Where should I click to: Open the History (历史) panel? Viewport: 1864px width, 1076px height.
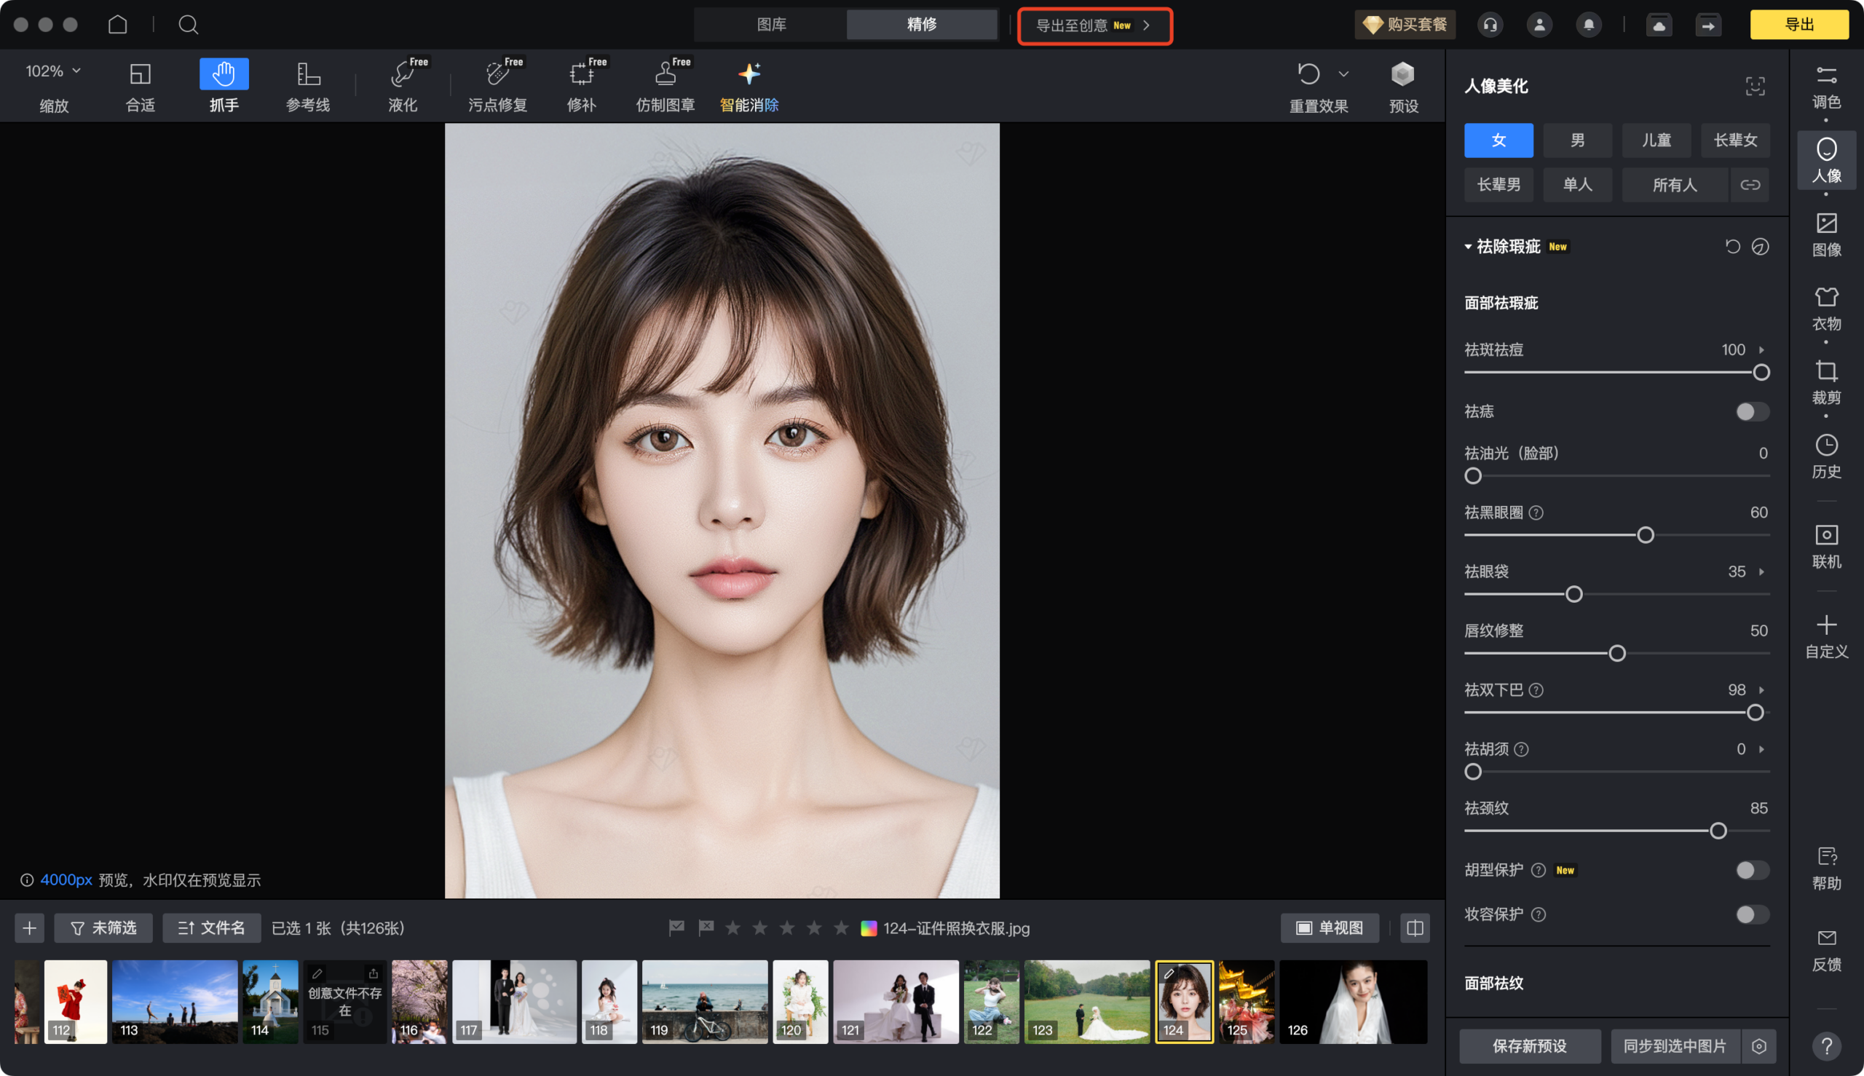click(1825, 456)
